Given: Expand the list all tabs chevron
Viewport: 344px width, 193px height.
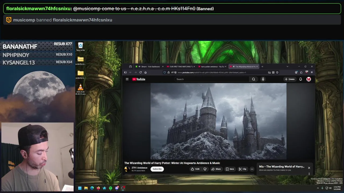Looking at the screenshot, I should 287,66.
